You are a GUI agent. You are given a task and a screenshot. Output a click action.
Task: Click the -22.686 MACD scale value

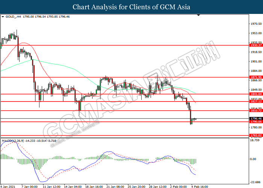[255, 182]
